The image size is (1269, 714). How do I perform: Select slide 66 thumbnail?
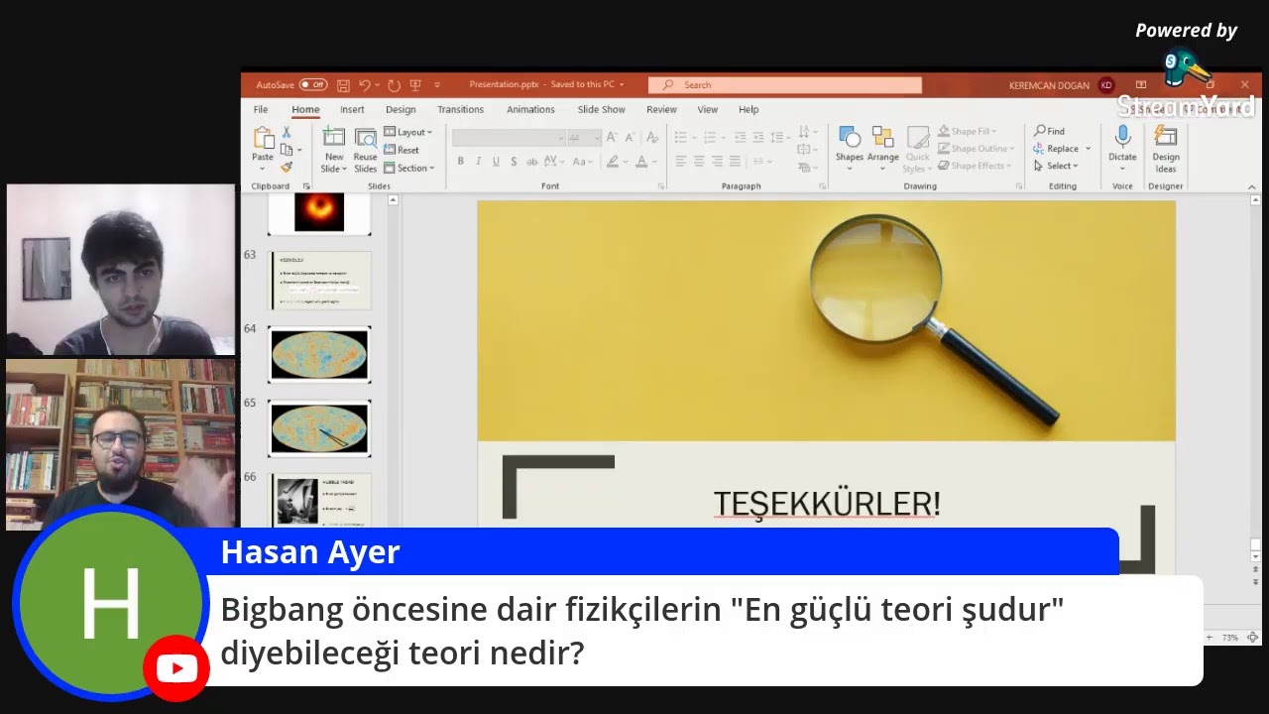point(319,500)
